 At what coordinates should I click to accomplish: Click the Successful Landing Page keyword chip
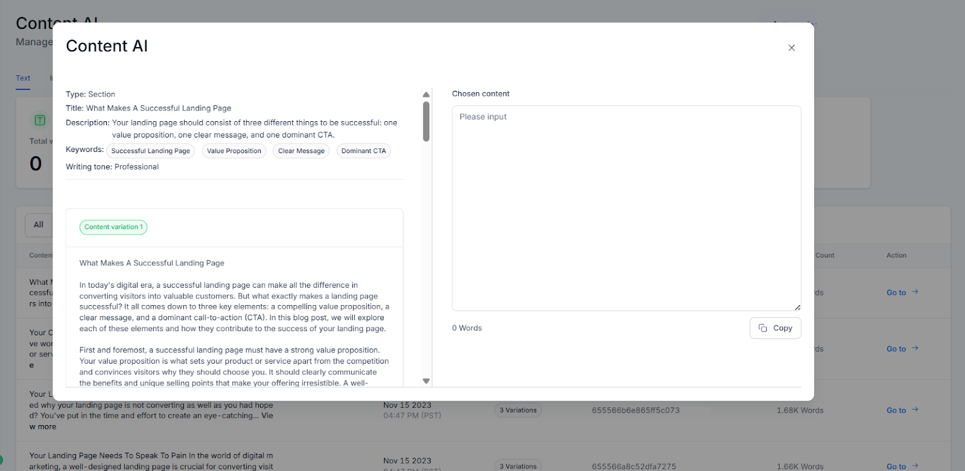pos(150,151)
